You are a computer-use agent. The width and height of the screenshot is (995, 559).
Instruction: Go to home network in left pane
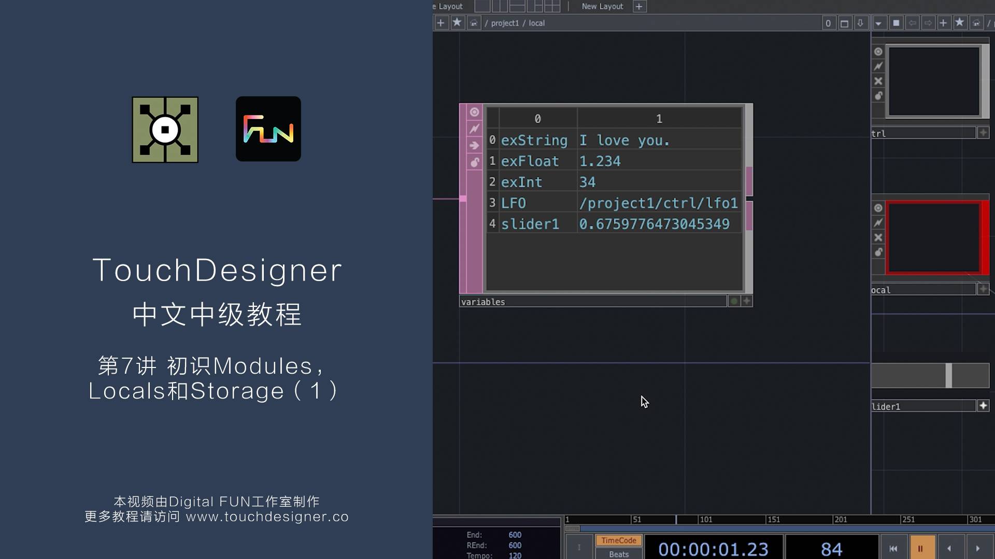[x=474, y=23]
